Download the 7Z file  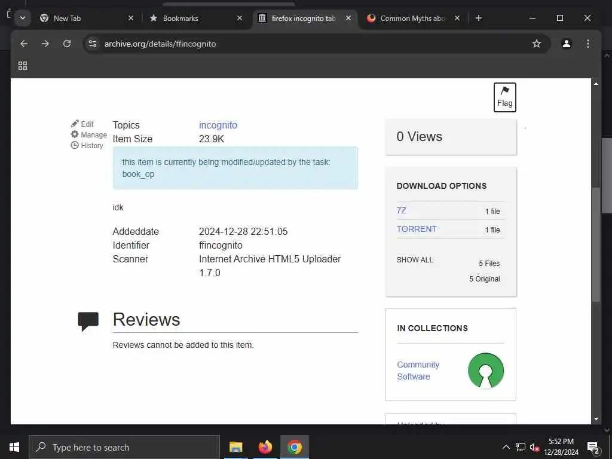pos(401,210)
